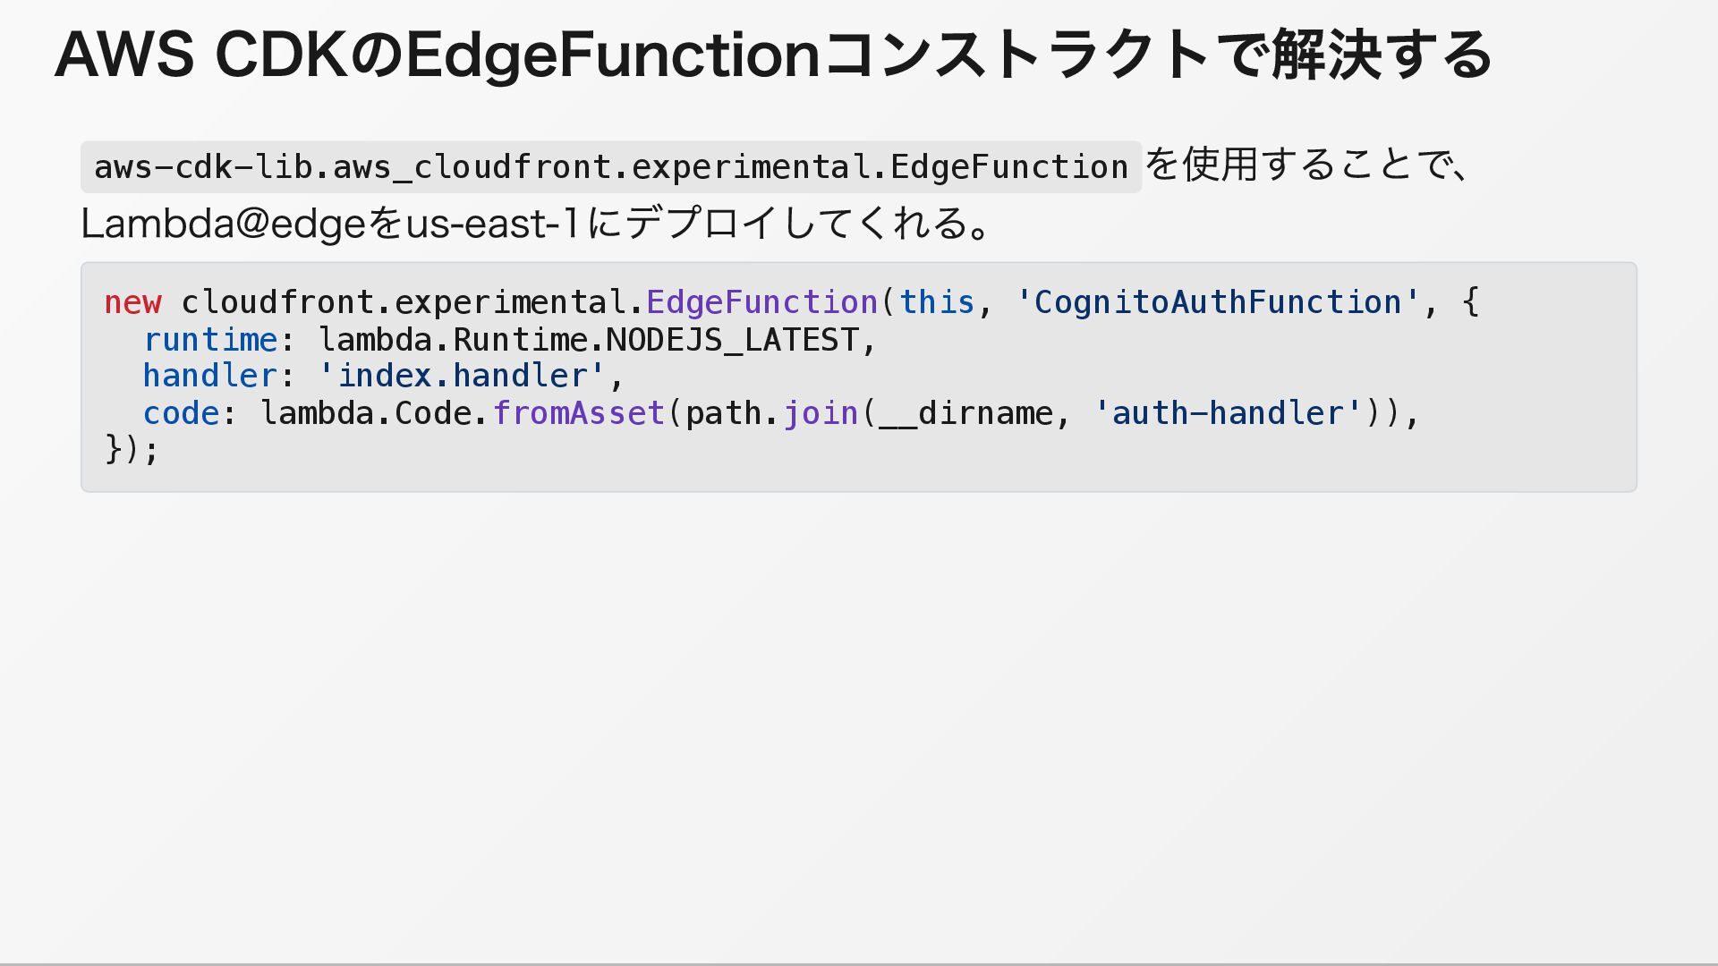Click the 'index.handler' string literal
The width and height of the screenshot is (1718, 966).
point(462,377)
